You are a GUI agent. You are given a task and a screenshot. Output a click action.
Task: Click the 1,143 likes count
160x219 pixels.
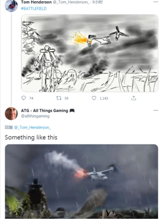coord(104,98)
